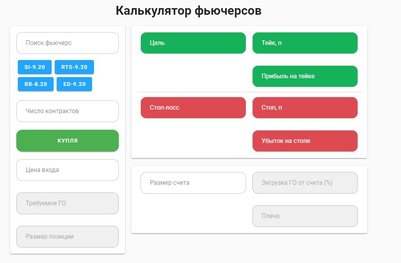Click the grey Плечо leverage field

pos(305,216)
